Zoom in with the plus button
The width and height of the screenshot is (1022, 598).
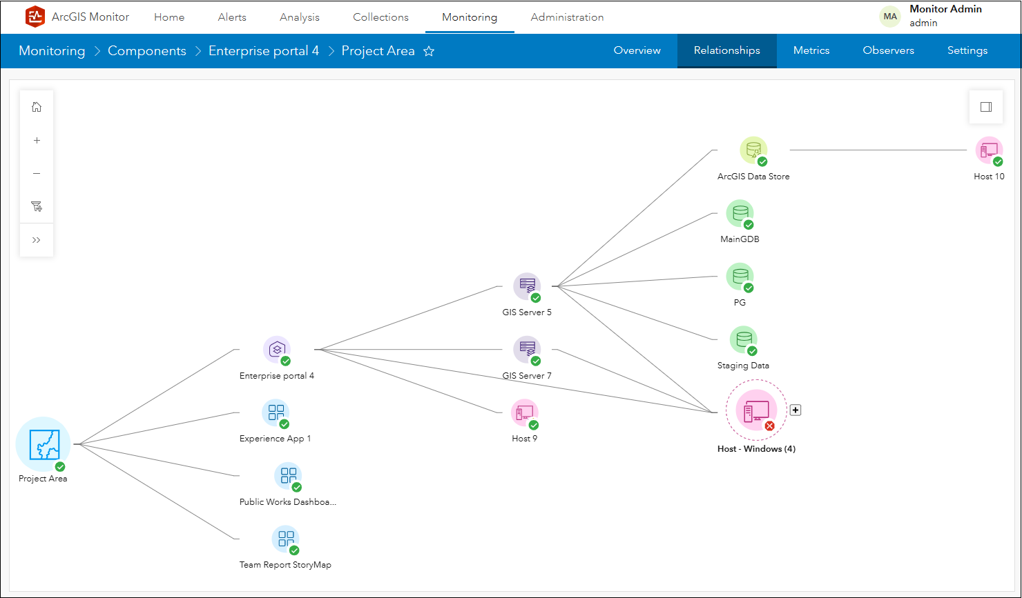(37, 140)
